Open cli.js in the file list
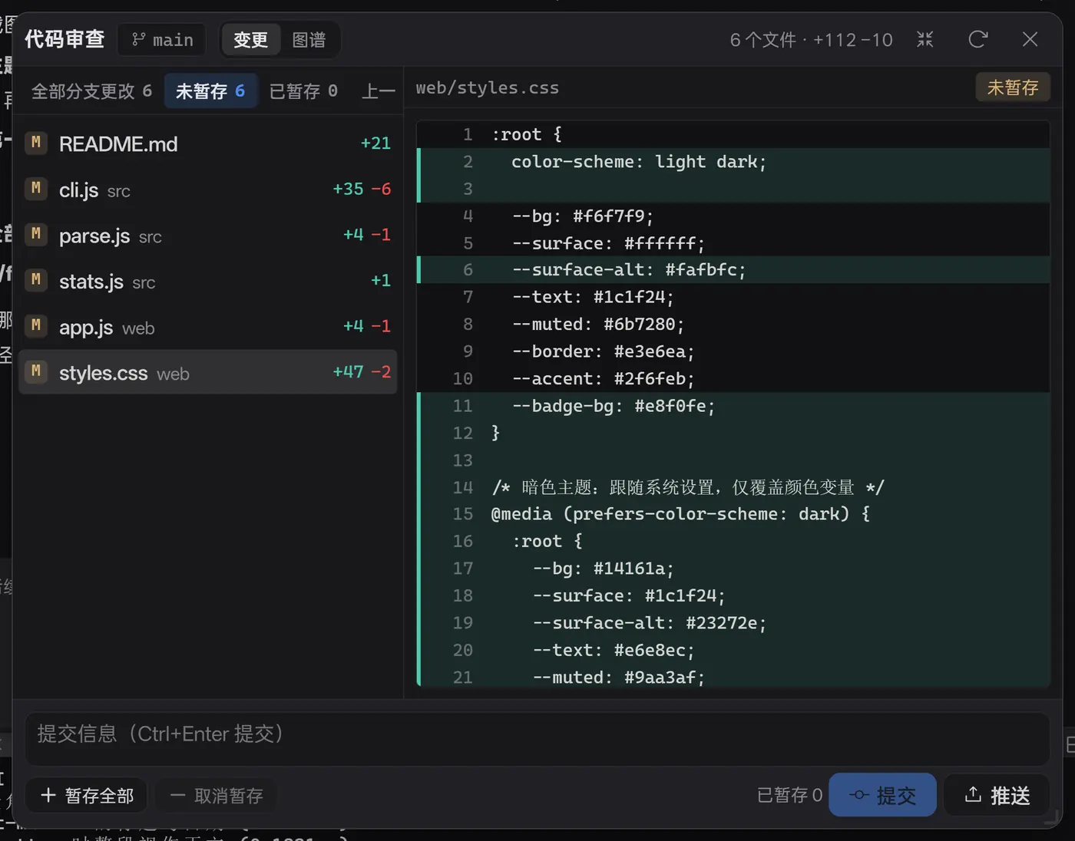This screenshot has height=841, width=1075. [207, 189]
